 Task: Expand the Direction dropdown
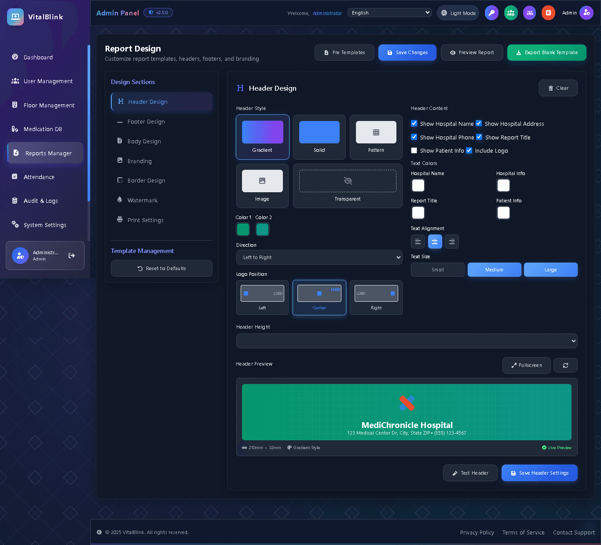pos(319,257)
